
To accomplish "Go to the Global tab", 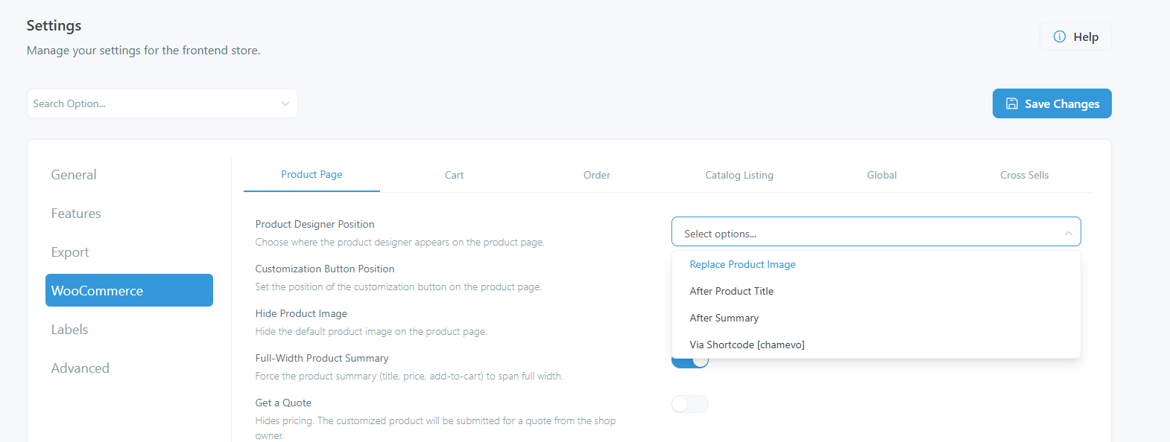I will [x=882, y=175].
